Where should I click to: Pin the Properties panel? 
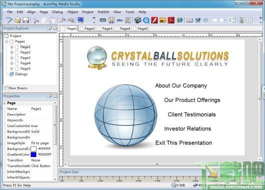click(x=49, y=96)
